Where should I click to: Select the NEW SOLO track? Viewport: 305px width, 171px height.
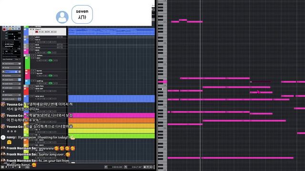click(x=40, y=96)
